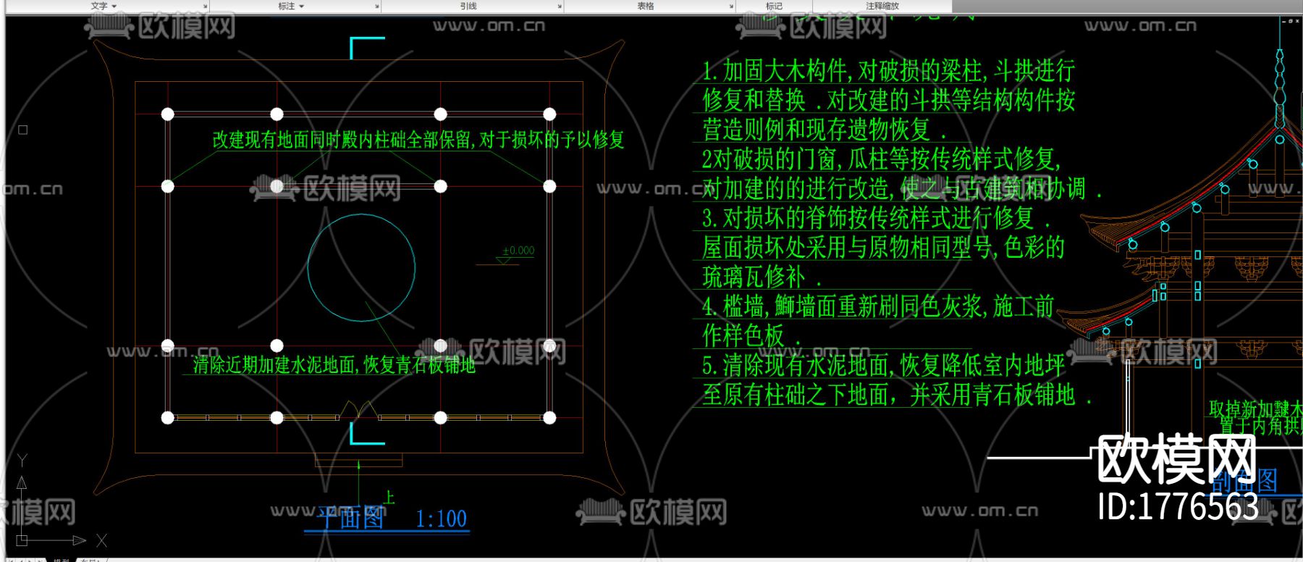Close the drawing viewport window

[1296, 21]
